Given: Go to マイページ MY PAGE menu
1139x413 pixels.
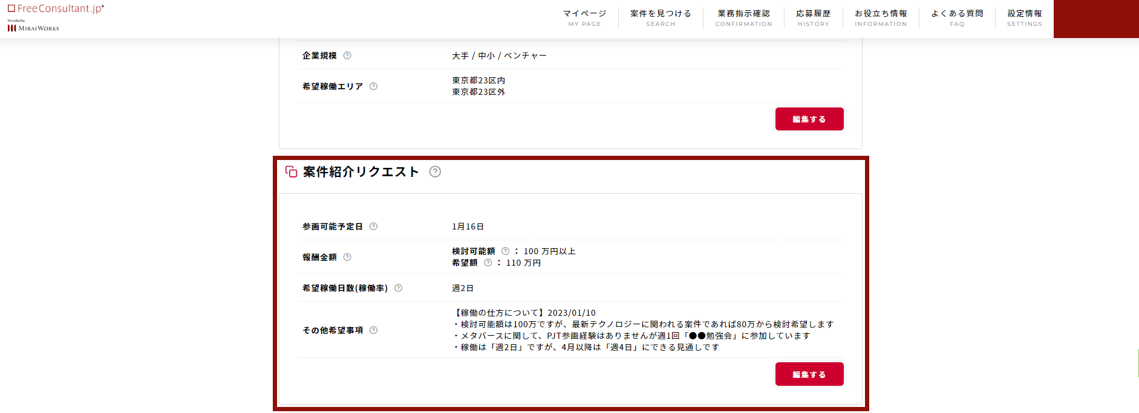Looking at the screenshot, I should point(584,18).
